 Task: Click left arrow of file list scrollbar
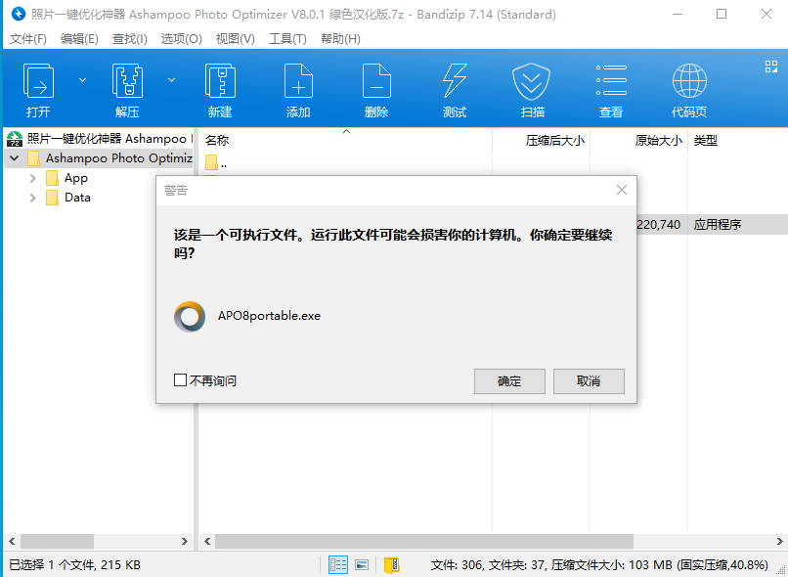click(207, 542)
